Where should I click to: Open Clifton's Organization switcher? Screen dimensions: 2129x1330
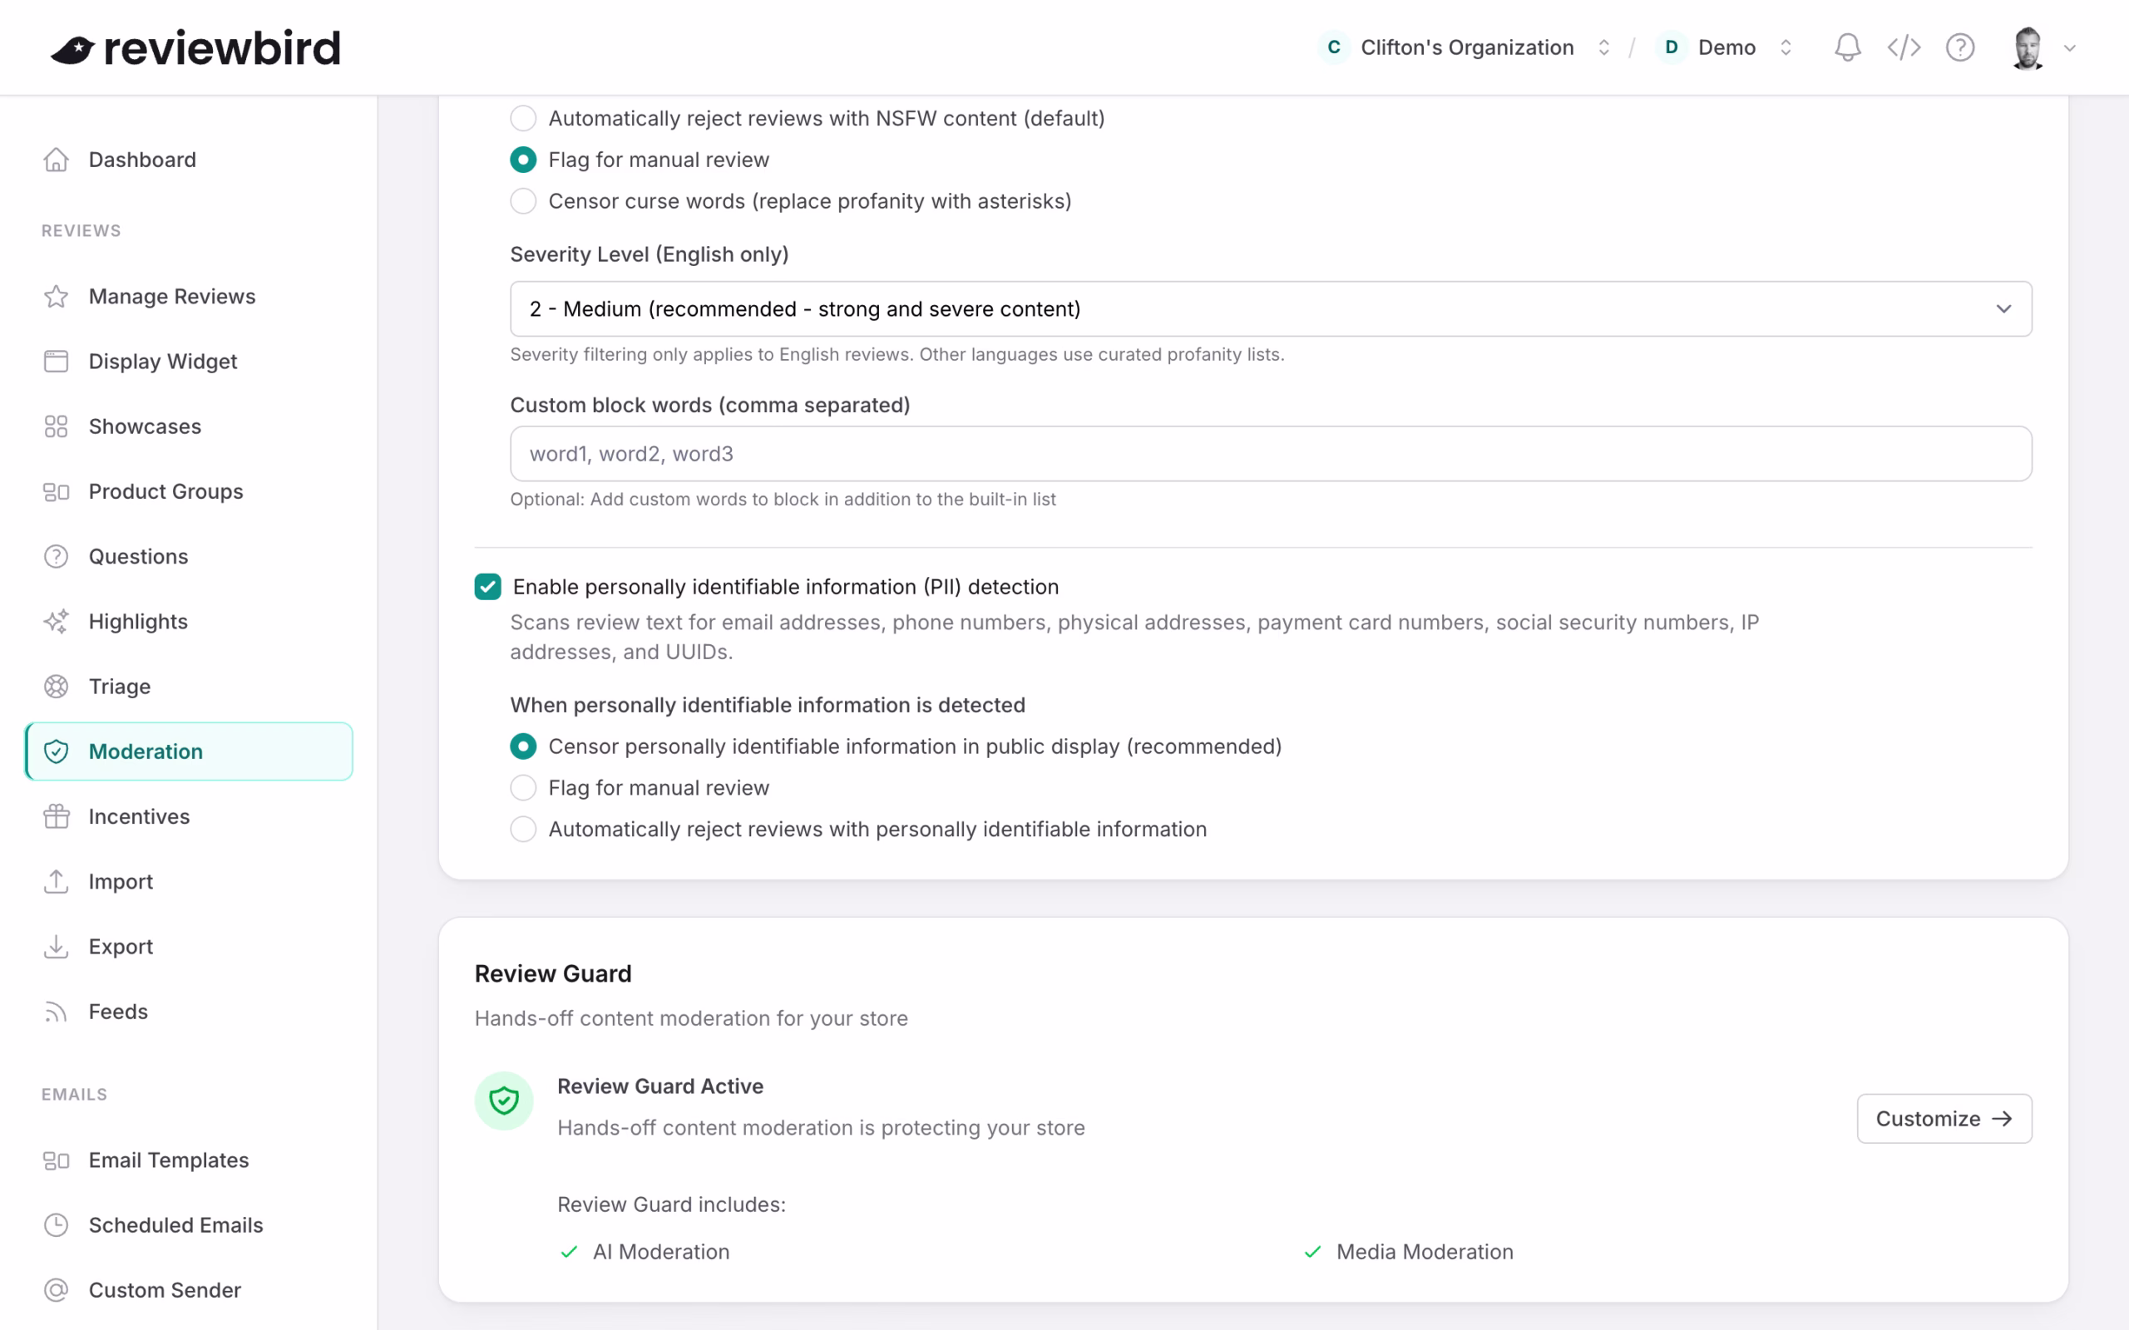[1465, 47]
